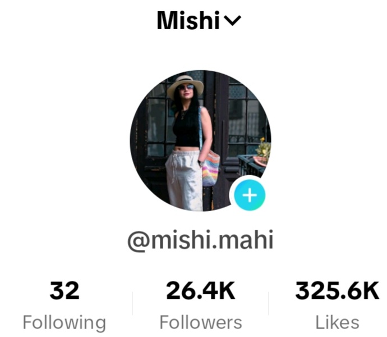Click the 325.6K likes count
Screen dimensions: 387x337
click(x=337, y=290)
